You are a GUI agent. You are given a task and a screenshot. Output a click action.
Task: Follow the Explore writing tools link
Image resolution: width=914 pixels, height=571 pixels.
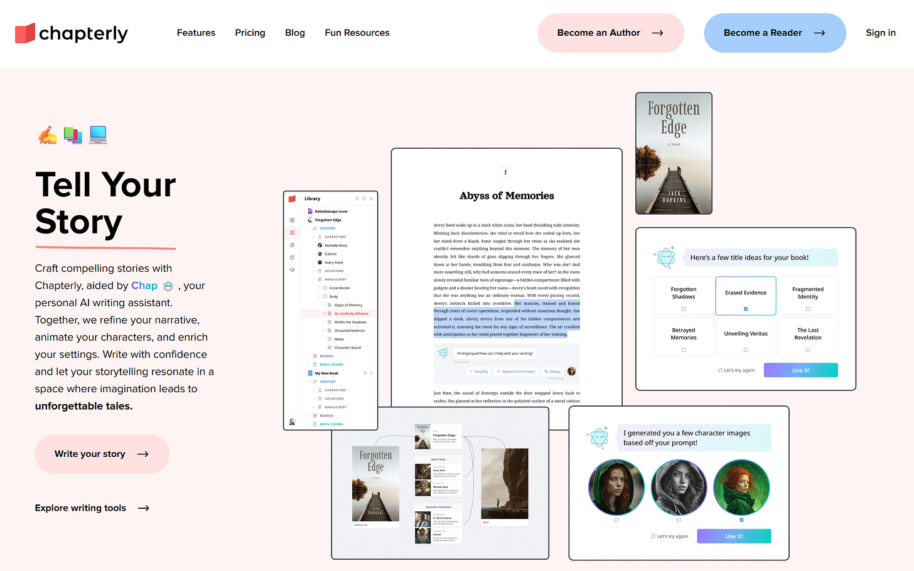point(92,508)
